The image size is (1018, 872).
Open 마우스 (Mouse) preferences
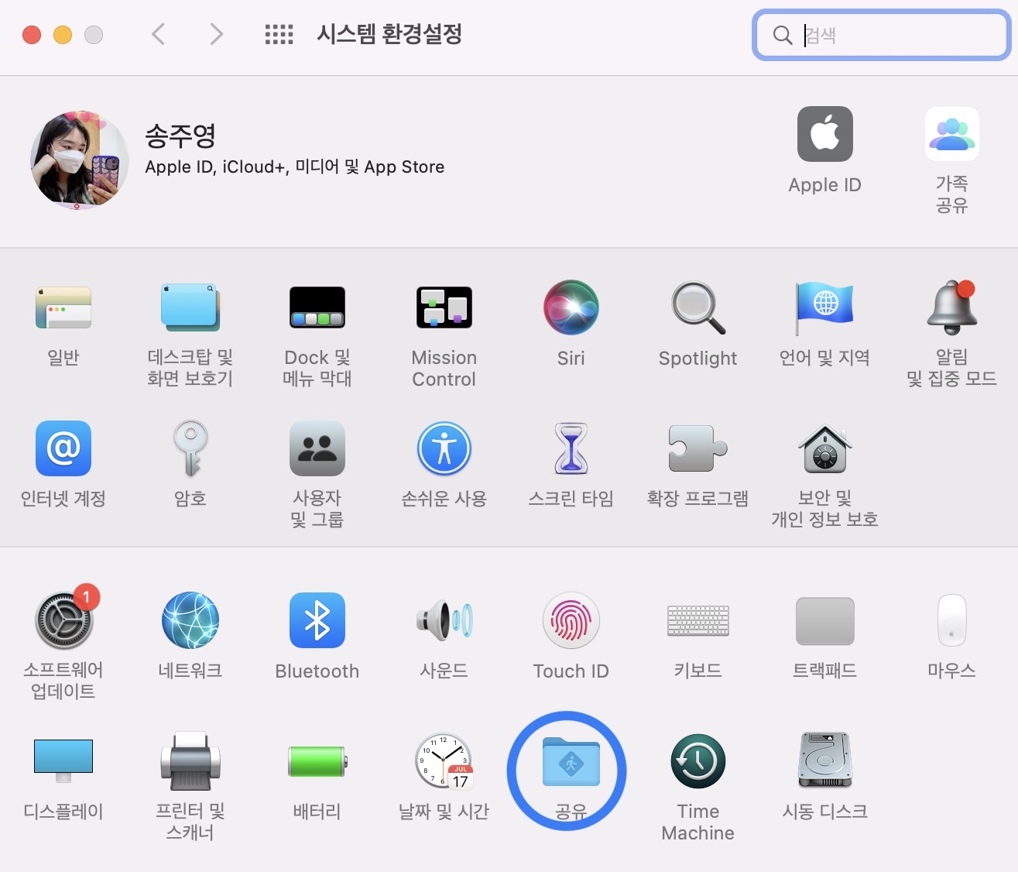coord(952,620)
